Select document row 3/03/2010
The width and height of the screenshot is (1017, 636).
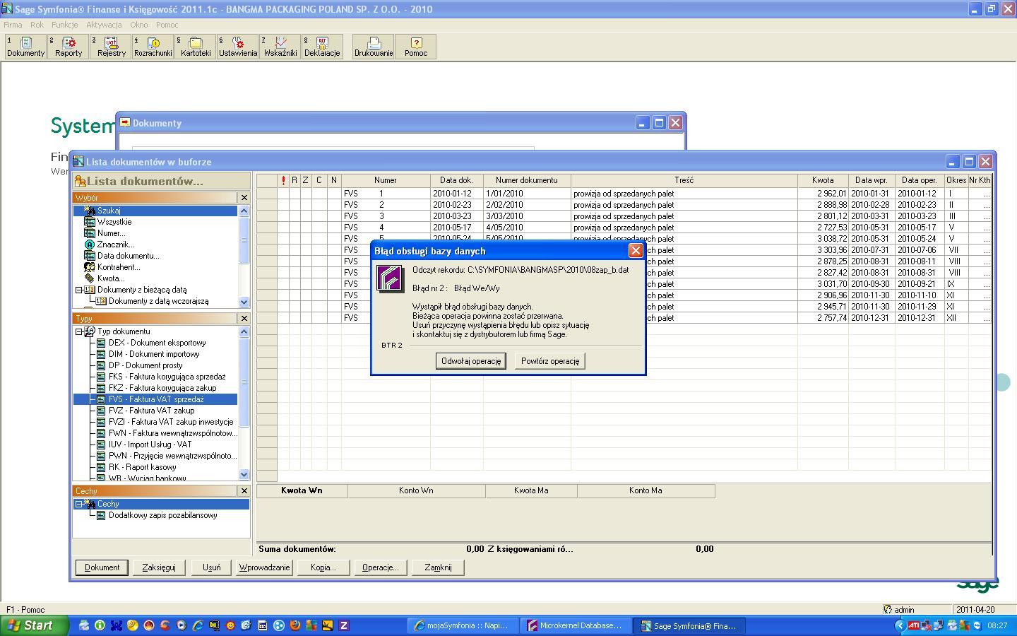coord(624,216)
